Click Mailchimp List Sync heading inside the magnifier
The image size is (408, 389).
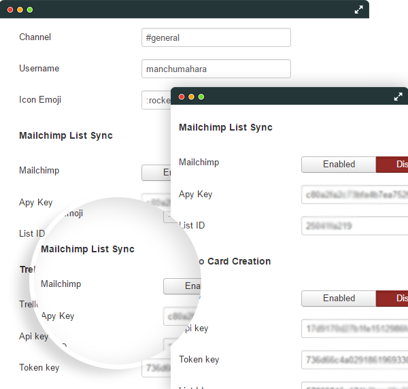coord(88,249)
